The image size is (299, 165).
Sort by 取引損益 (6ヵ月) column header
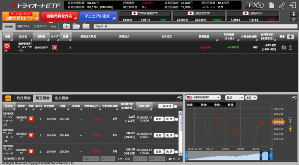pos(229,37)
